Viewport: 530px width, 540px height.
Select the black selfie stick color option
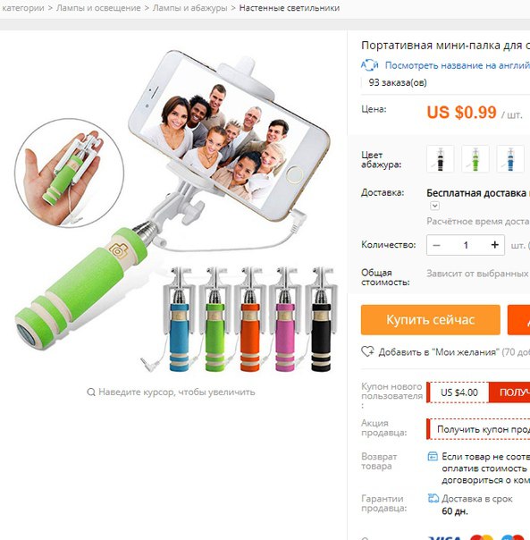(440, 159)
